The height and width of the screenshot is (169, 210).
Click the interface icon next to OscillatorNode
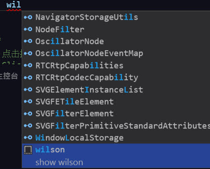click(28, 41)
